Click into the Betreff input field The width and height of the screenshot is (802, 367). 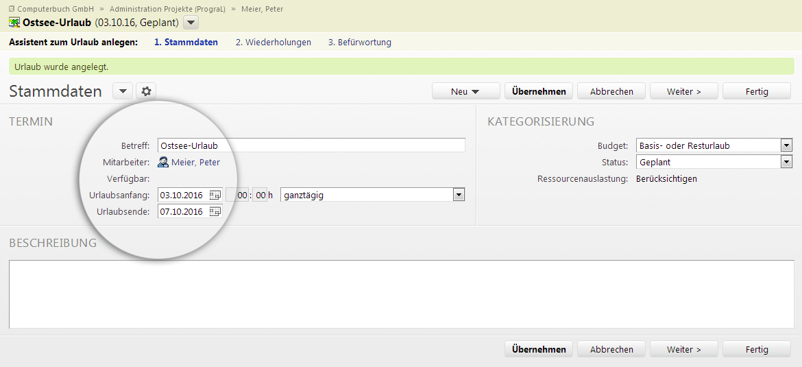(x=311, y=145)
